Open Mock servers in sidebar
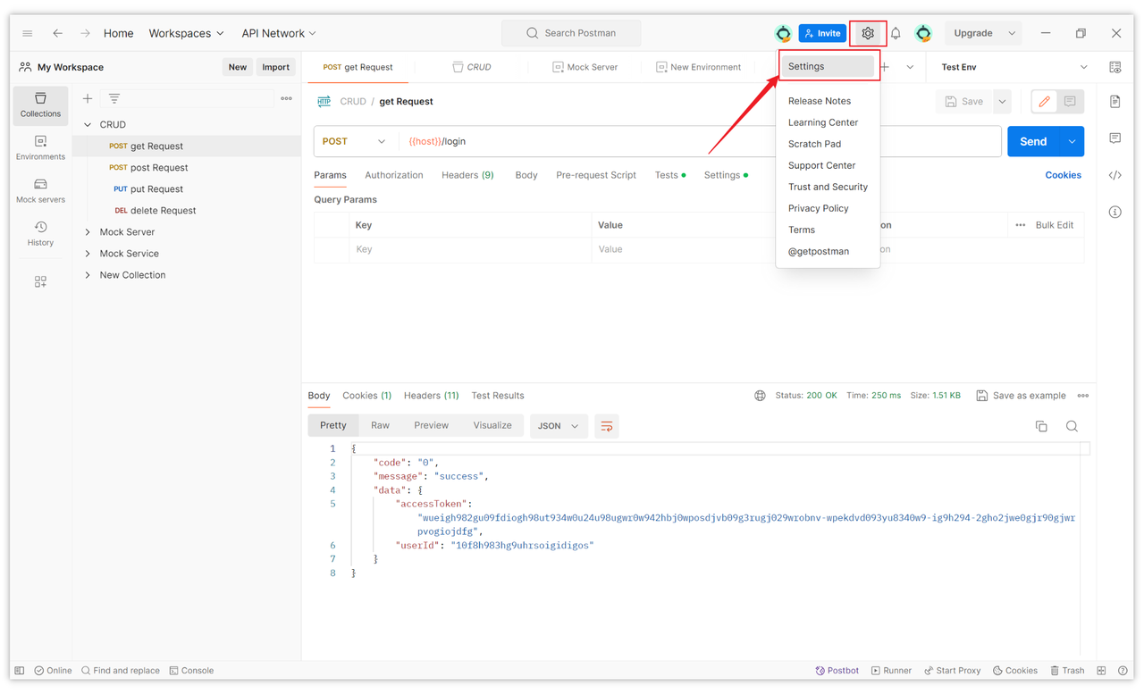This screenshot has height=694, width=1144. click(x=40, y=191)
